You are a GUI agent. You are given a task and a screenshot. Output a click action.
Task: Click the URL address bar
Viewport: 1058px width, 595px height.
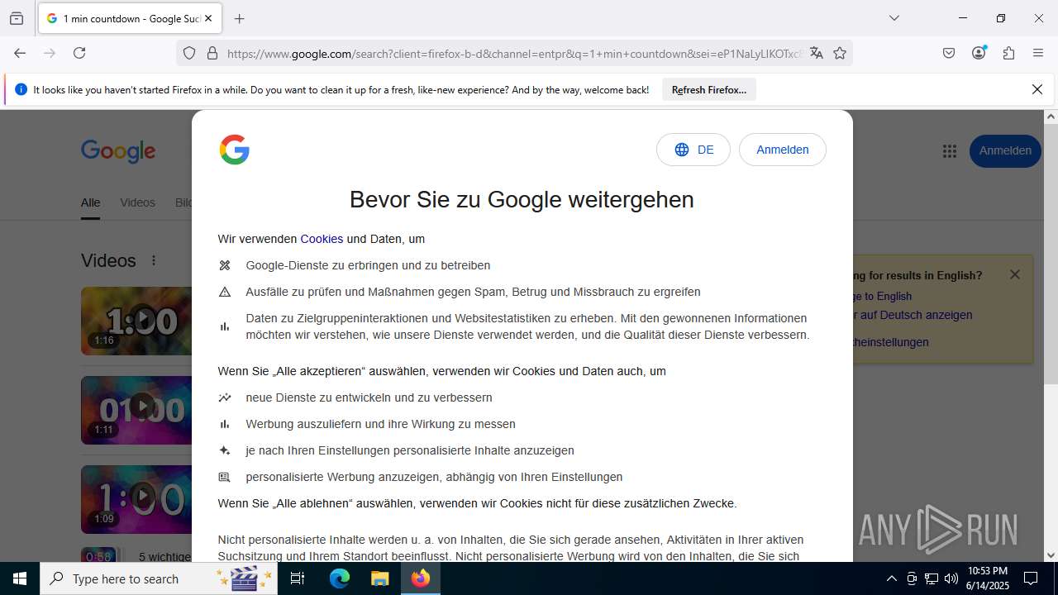pos(512,54)
